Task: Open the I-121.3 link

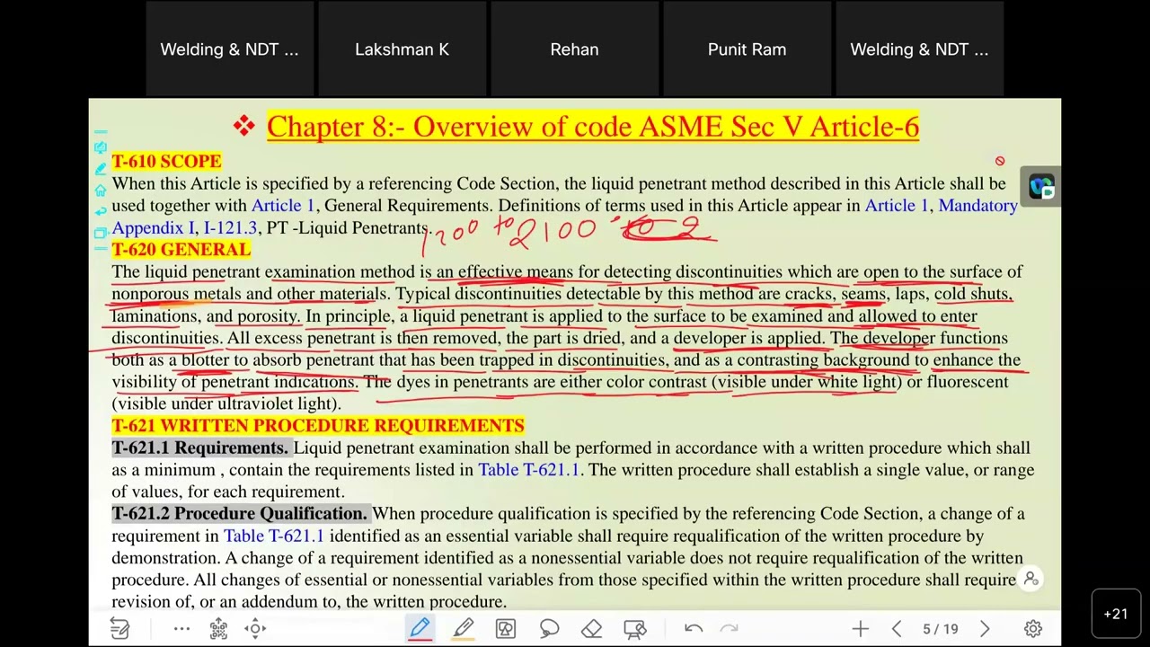Action: coord(230,228)
